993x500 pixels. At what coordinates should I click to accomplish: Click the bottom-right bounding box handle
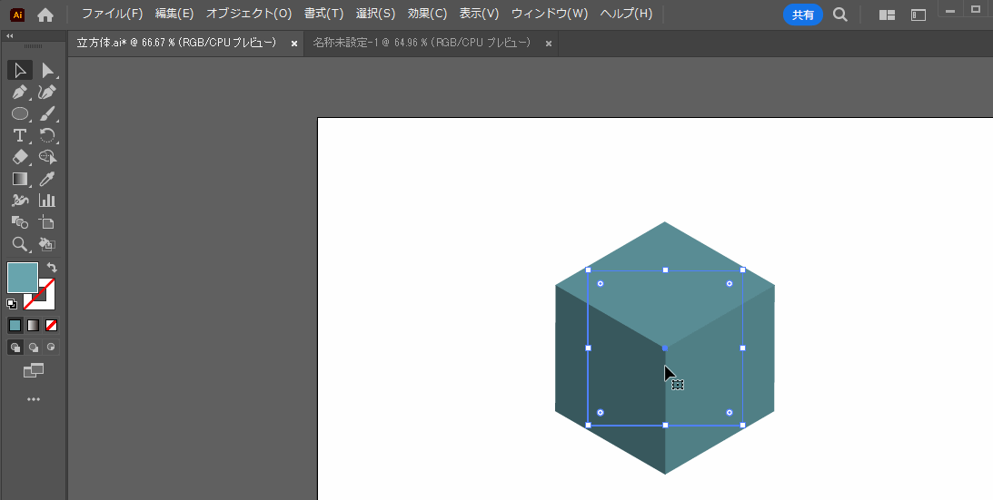pyautogui.click(x=742, y=426)
